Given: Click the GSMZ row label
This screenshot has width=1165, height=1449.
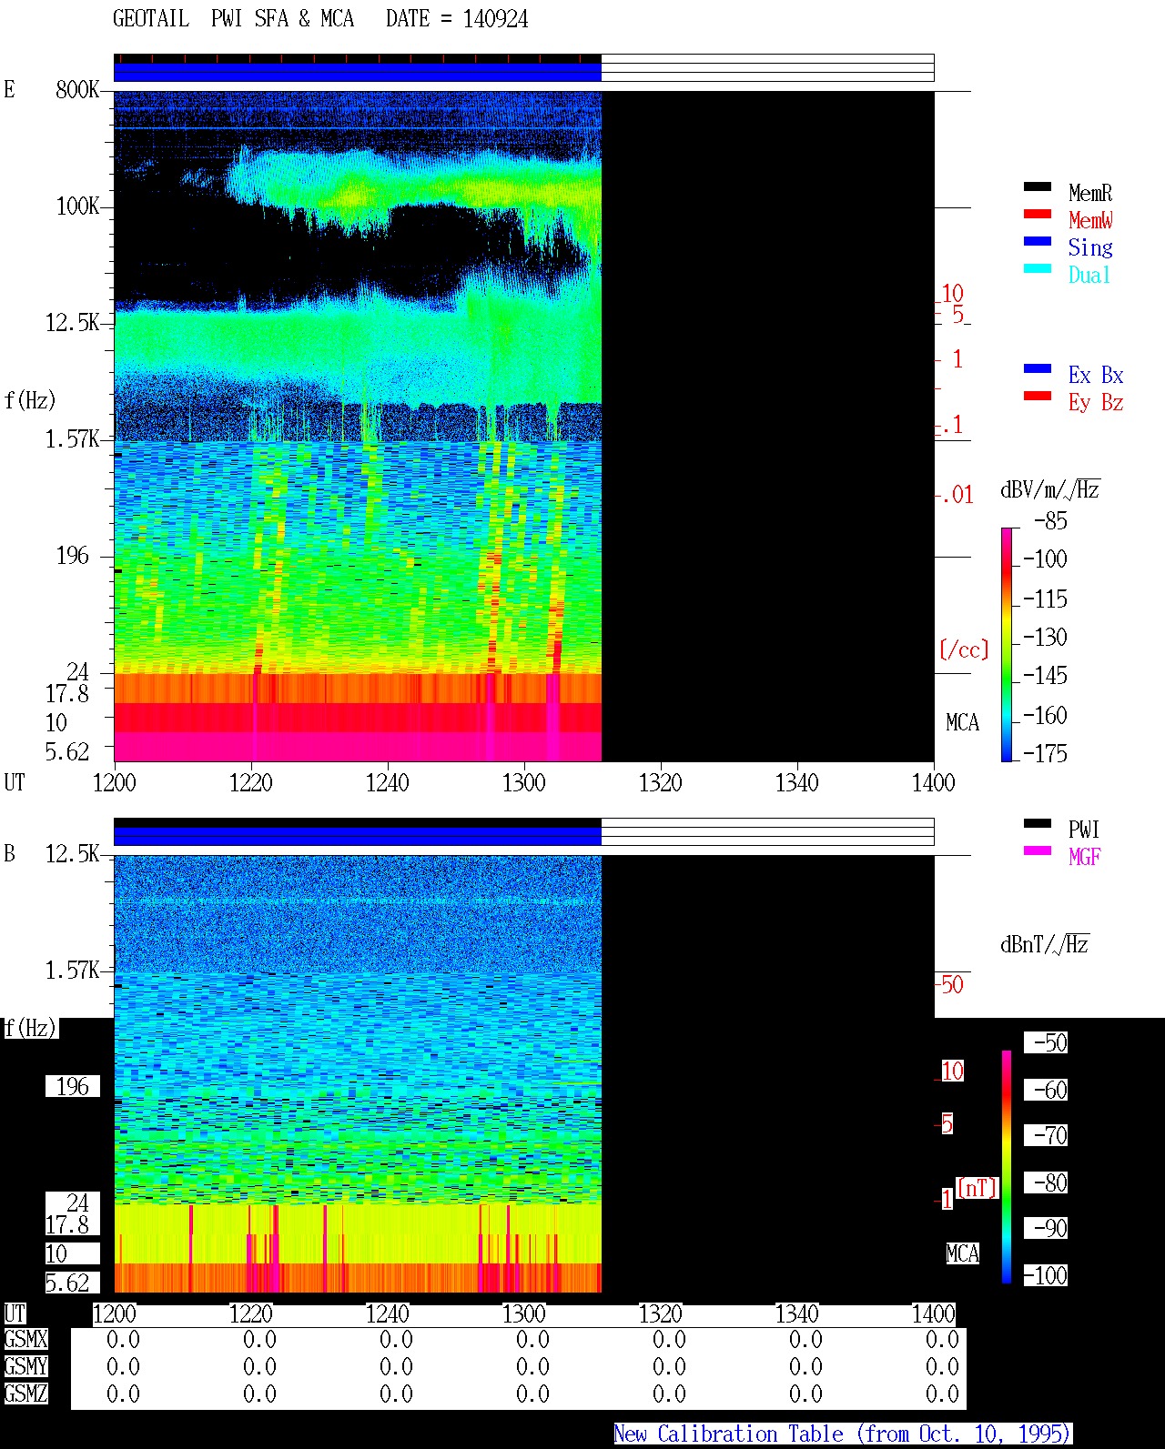Looking at the screenshot, I should pos(25,1394).
